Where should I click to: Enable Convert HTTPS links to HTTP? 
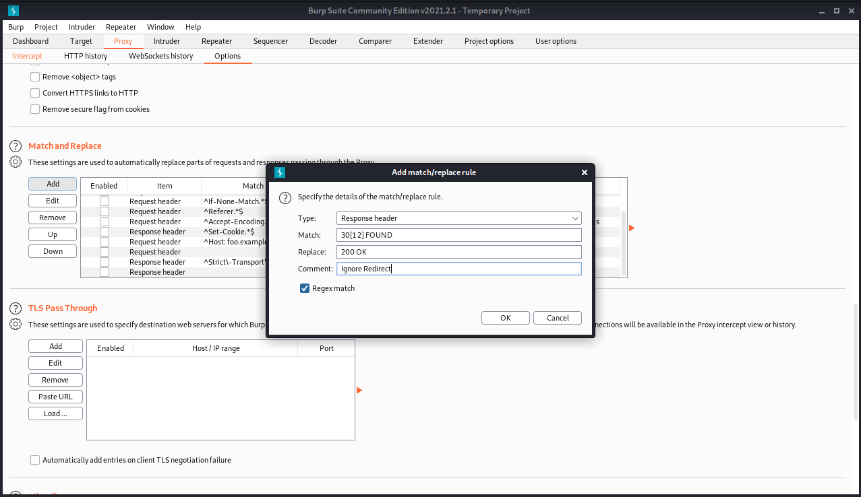[x=35, y=93]
